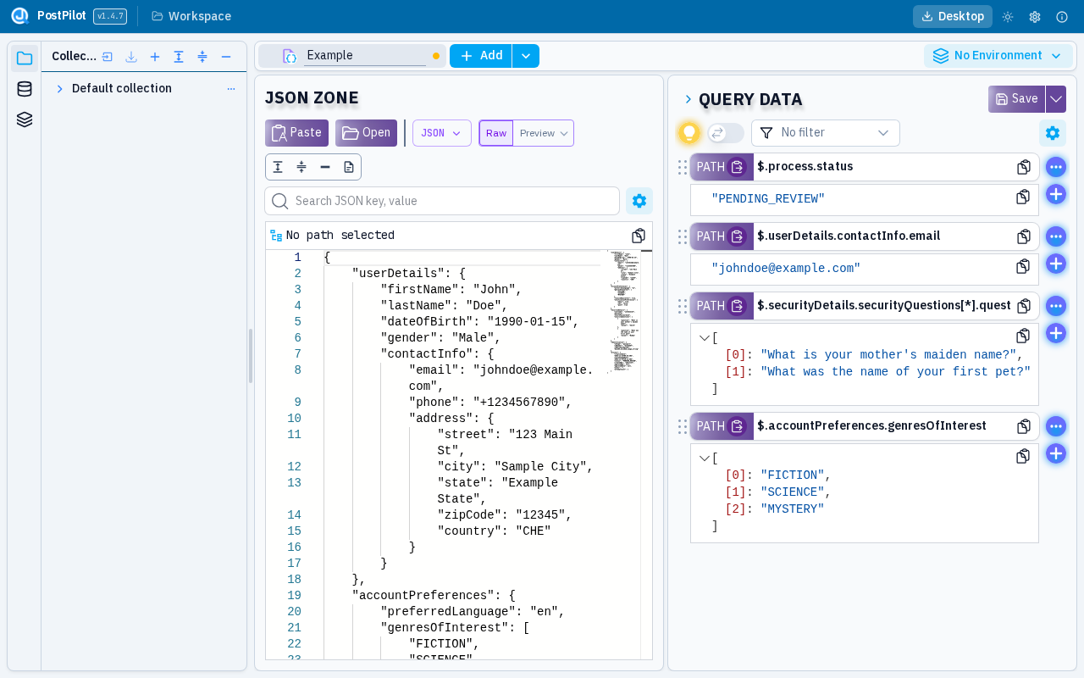
Task: Click the Save button in Query Data
Action: (x=1016, y=99)
